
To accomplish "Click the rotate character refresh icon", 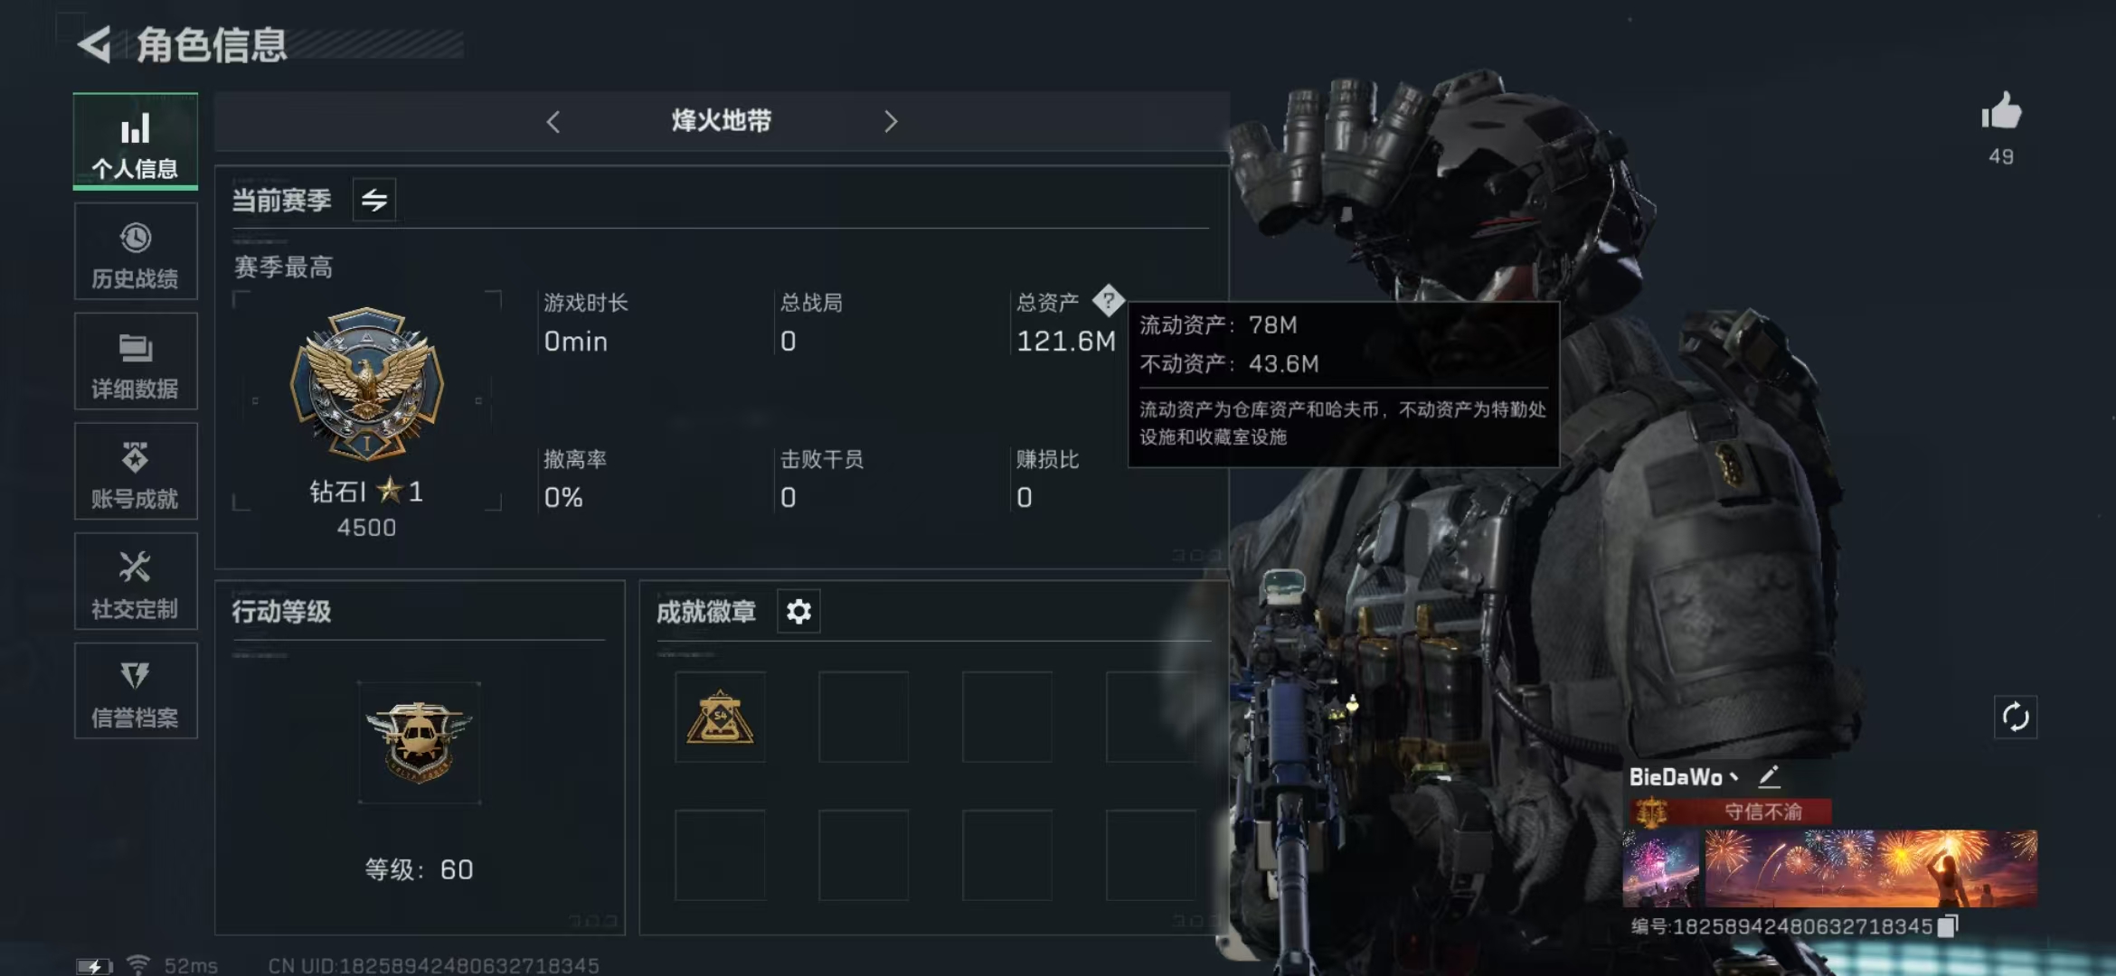I will [x=2016, y=718].
